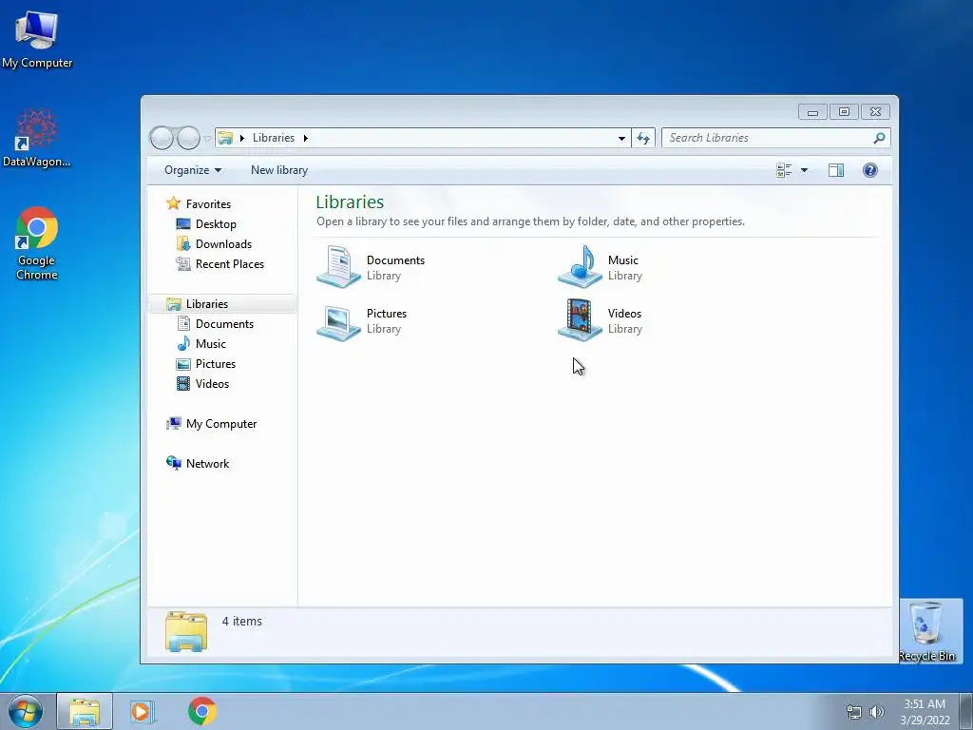Click the Music library name label
Viewport: 973px width, 730px height.
coord(623,260)
